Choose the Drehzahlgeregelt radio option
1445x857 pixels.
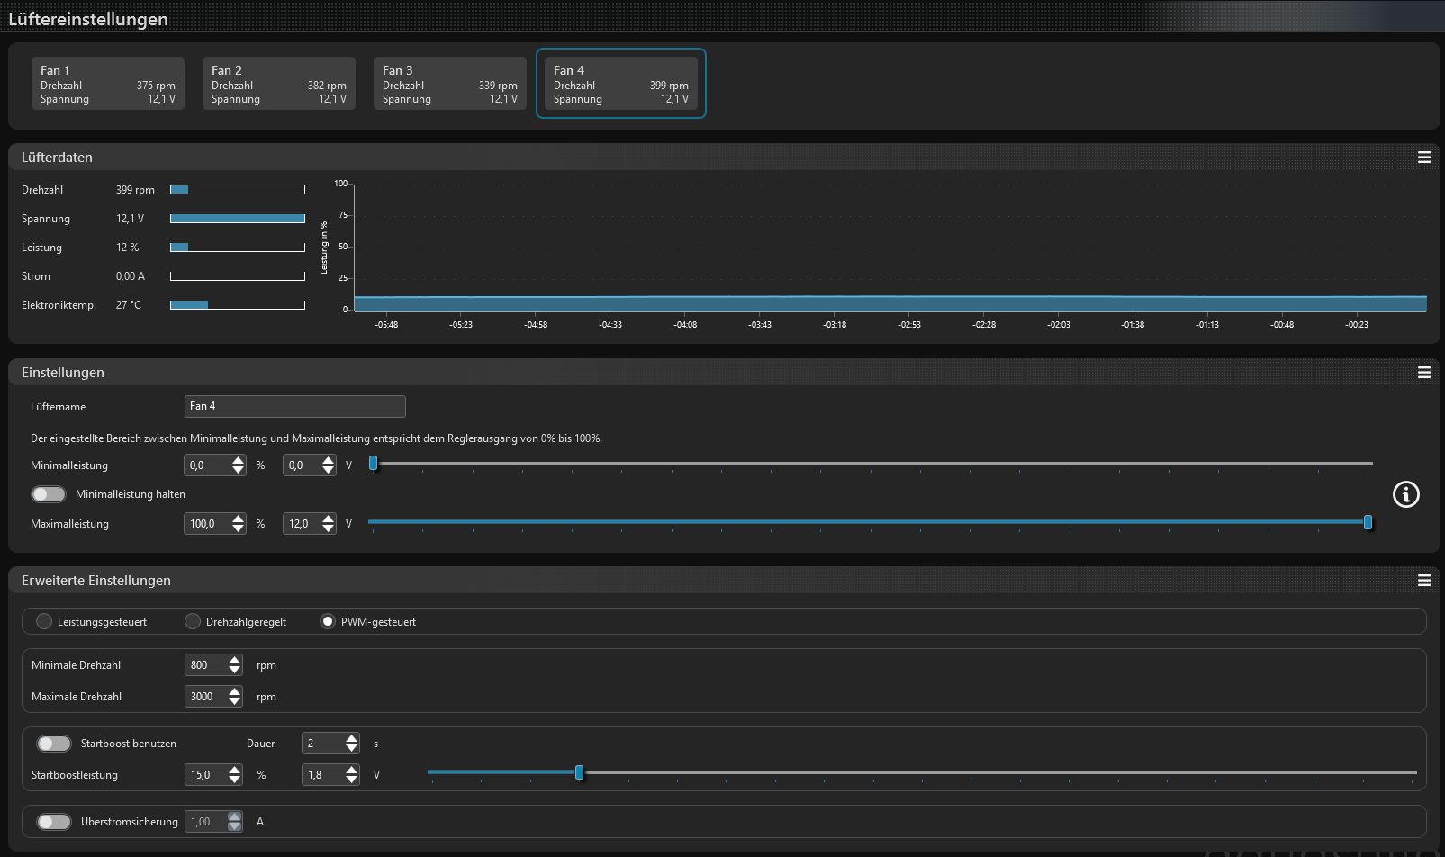[193, 621]
